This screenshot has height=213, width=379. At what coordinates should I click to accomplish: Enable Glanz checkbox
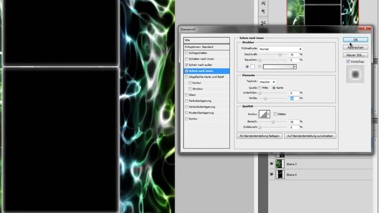(187, 95)
